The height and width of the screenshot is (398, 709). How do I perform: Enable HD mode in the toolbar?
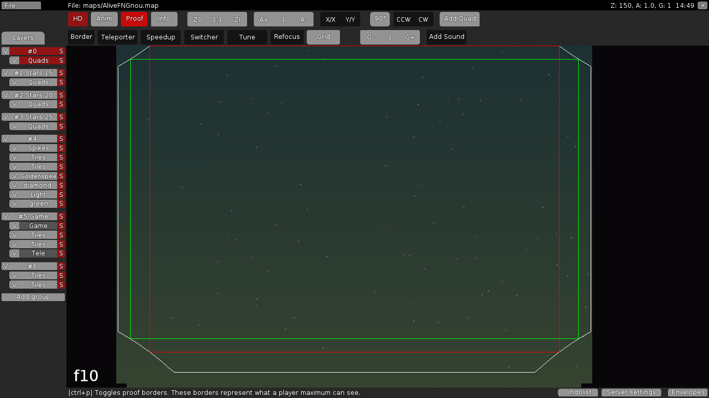[77, 19]
